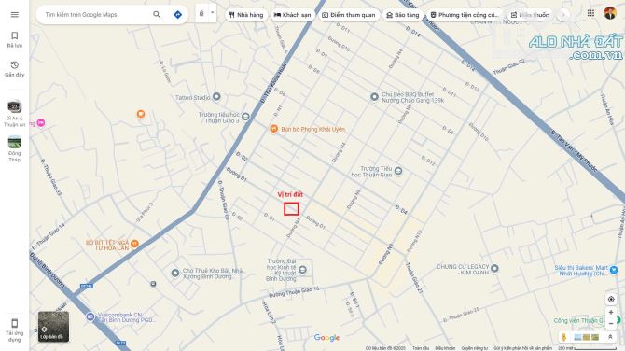
Task: Open Gần đây recent history
Action: [x=14, y=68]
